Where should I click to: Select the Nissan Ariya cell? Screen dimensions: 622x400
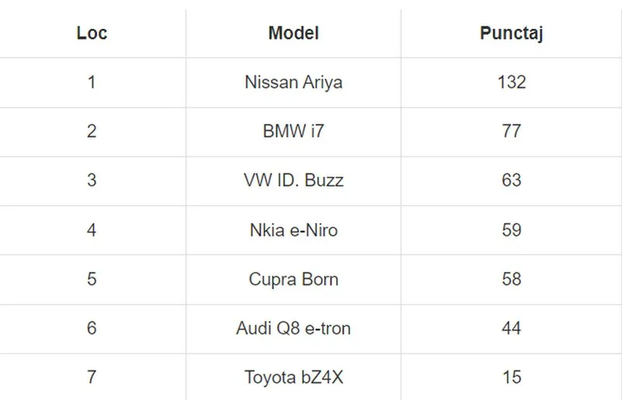click(293, 82)
